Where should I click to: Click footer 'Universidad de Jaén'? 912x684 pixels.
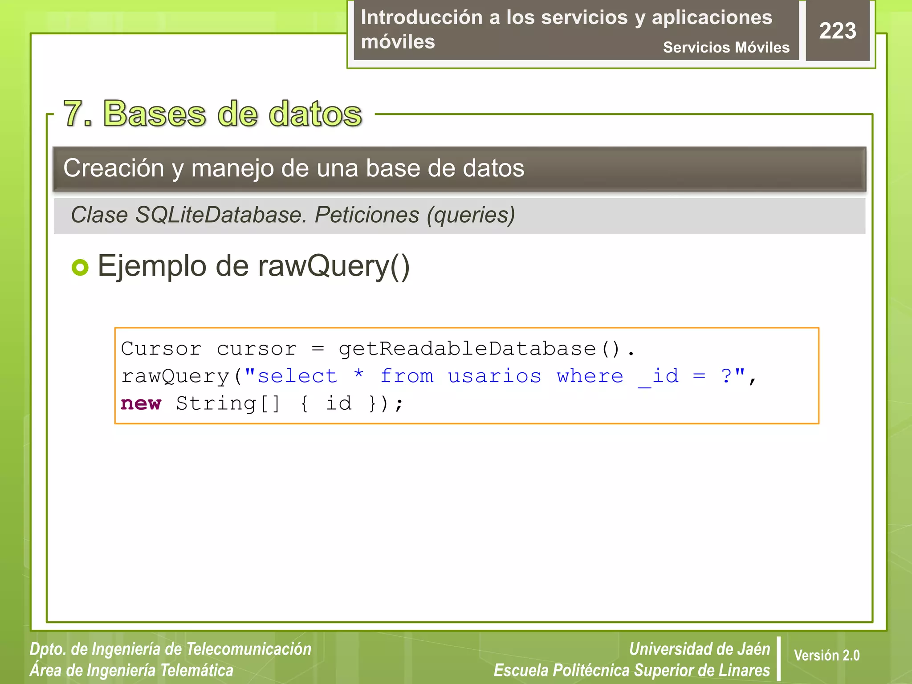coord(700,649)
